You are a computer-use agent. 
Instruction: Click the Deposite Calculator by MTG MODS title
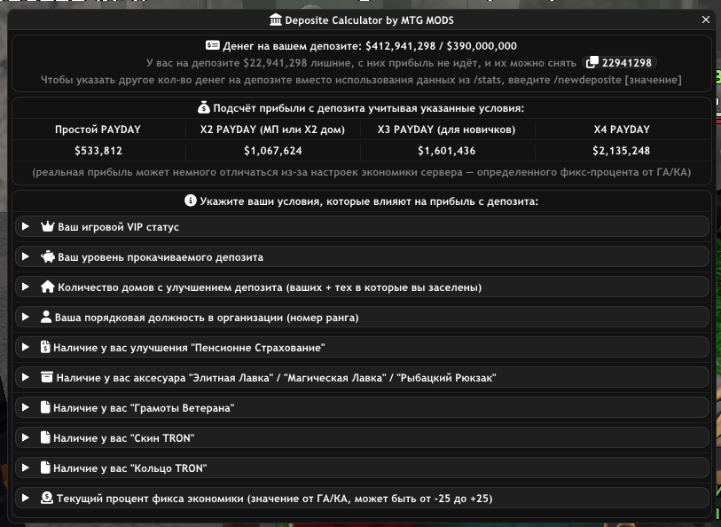pos(369,20)
